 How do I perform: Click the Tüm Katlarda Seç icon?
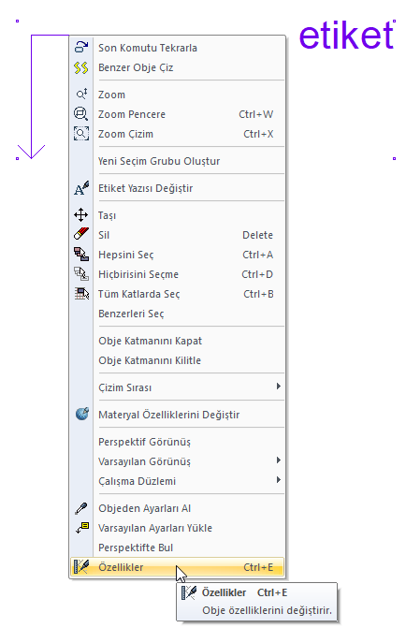80,294
